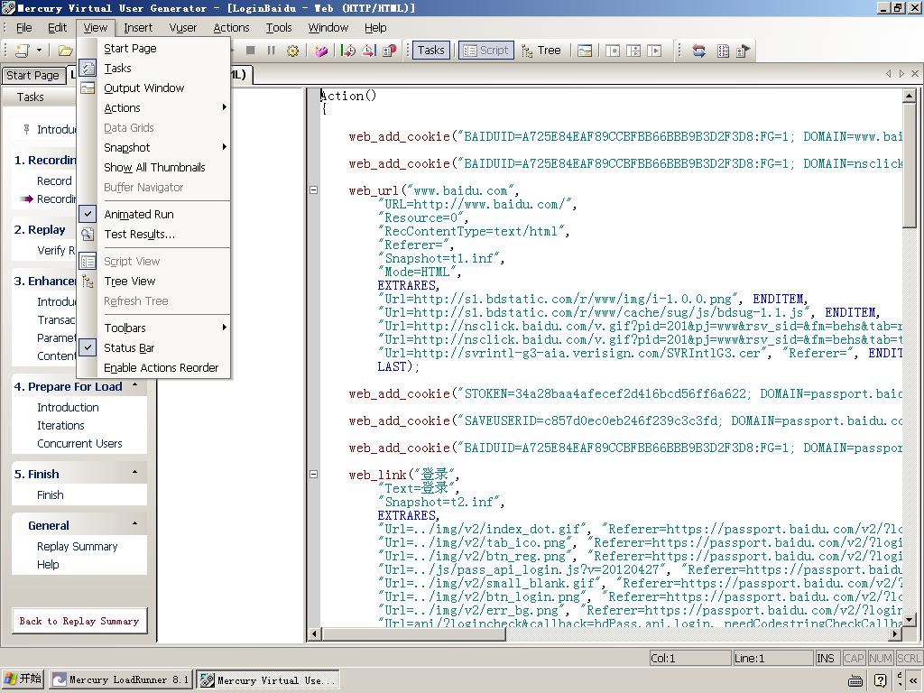
Task: Click the Tree View menu icon
Action: point(88,282)
